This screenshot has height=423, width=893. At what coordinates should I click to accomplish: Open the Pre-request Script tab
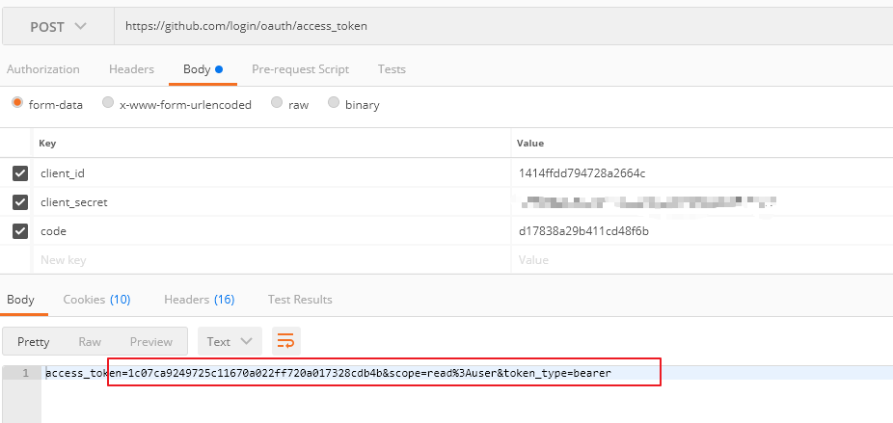click(300, 69)
